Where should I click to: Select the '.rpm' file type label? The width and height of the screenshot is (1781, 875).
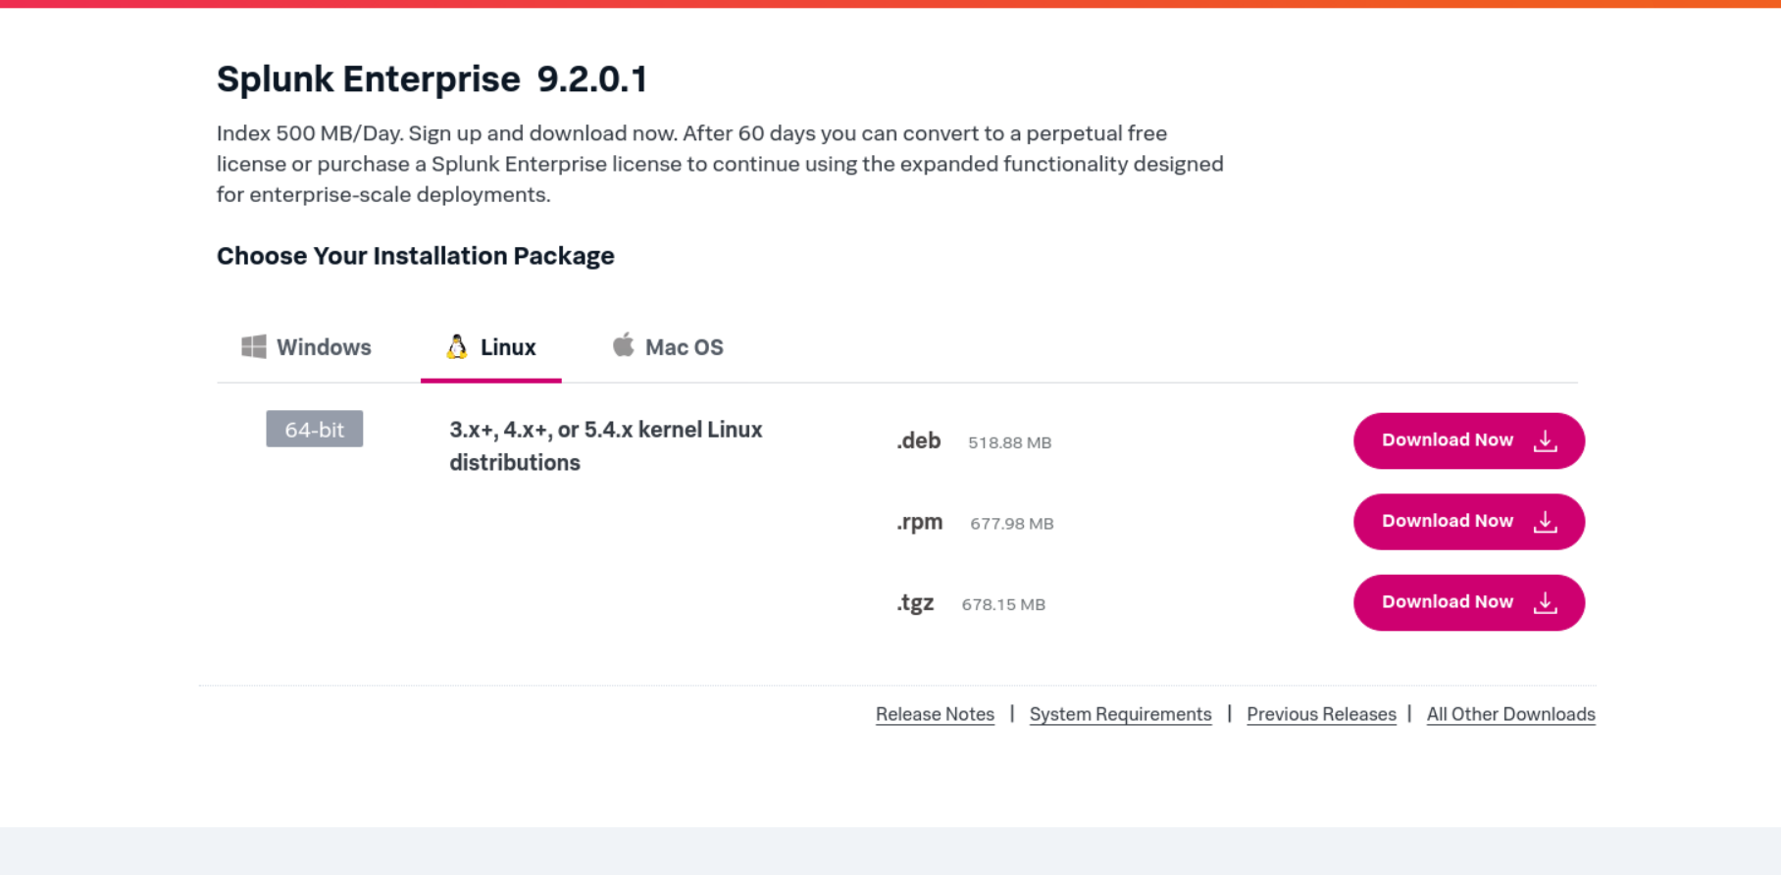pos(920,522)
